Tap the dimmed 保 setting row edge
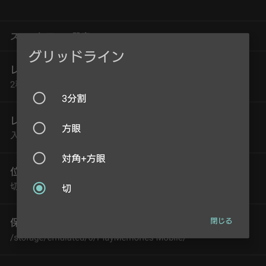This screenshot has height=266, width=266. pyautogui.click(x=13, y=222)
